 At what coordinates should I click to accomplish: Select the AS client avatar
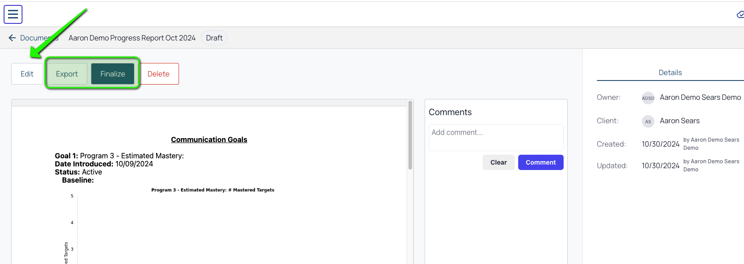click(x=648, y=121)
